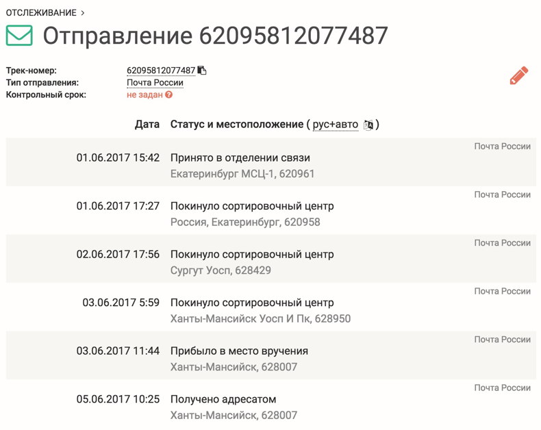Click the Прибыло в место вручения status

coord(239,351)
